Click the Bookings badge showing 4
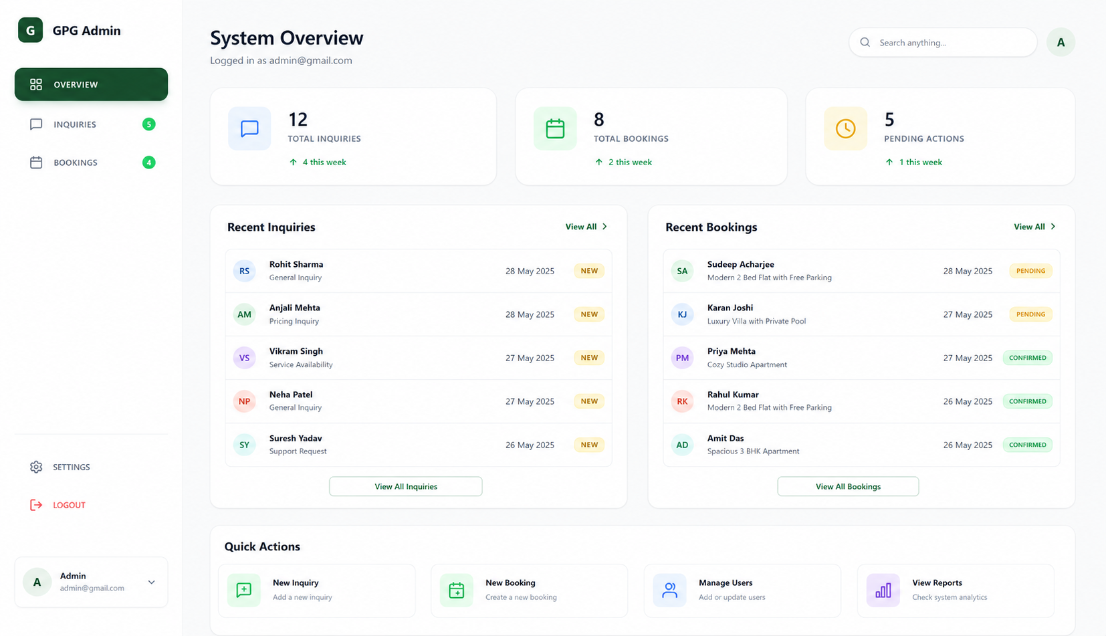The width and height of the screenshot is (1106, 636). (149, 163)
